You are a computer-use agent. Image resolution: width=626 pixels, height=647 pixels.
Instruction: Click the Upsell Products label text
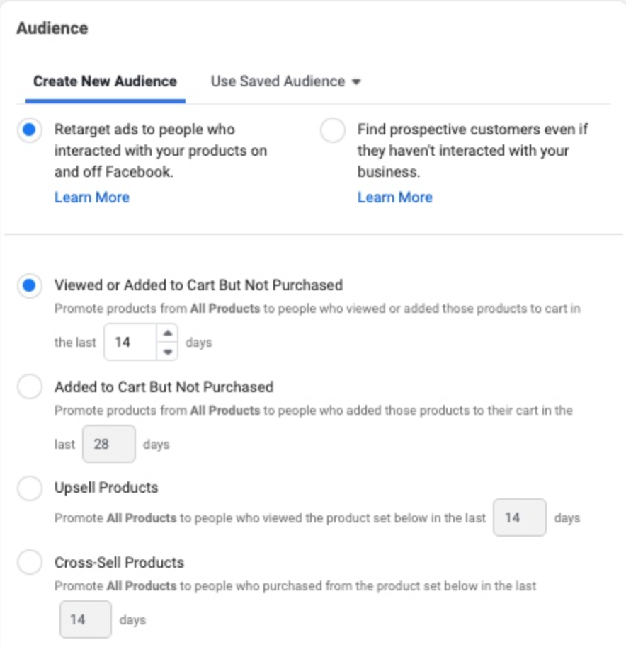[x=106, y=488]
